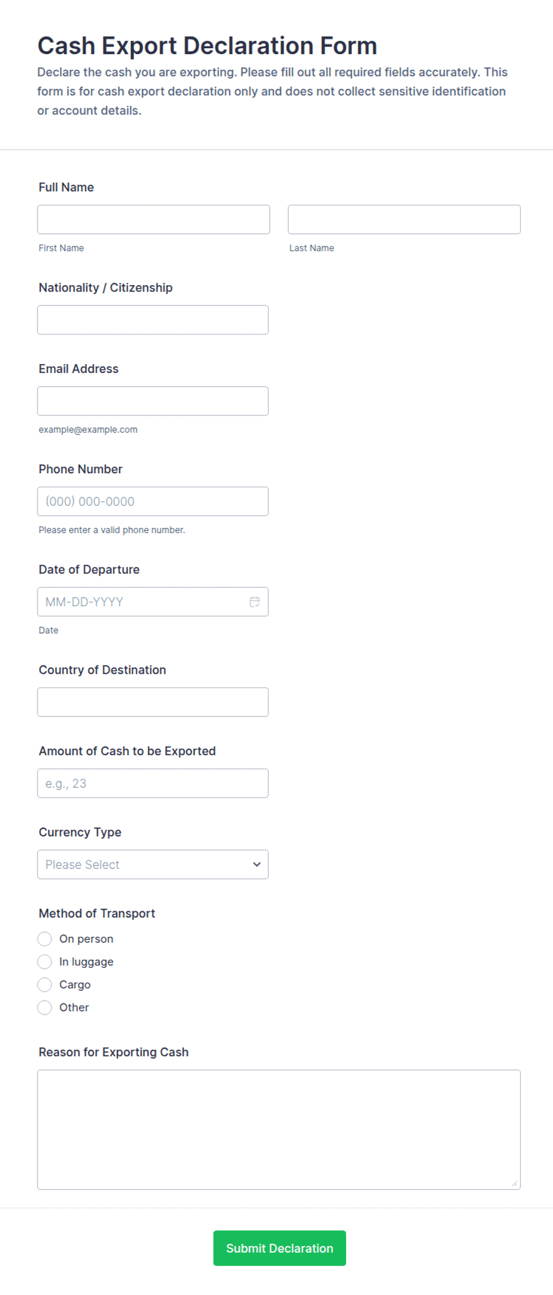Select the 'In luggage' transport option
This screenshot has height=1295, width=553.
[x=45, y=962]
